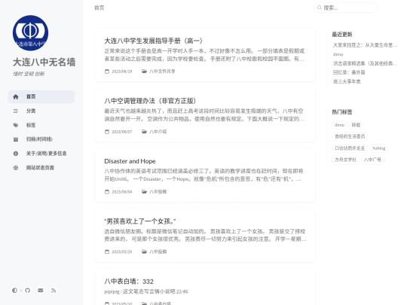This screenshot has width=407, height=305.
Task: Select the 方舟文学社 tag
Action: 345,160
